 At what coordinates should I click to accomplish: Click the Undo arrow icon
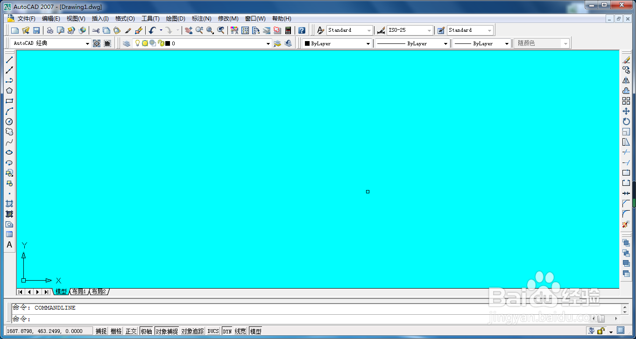[x=153, y=30]
